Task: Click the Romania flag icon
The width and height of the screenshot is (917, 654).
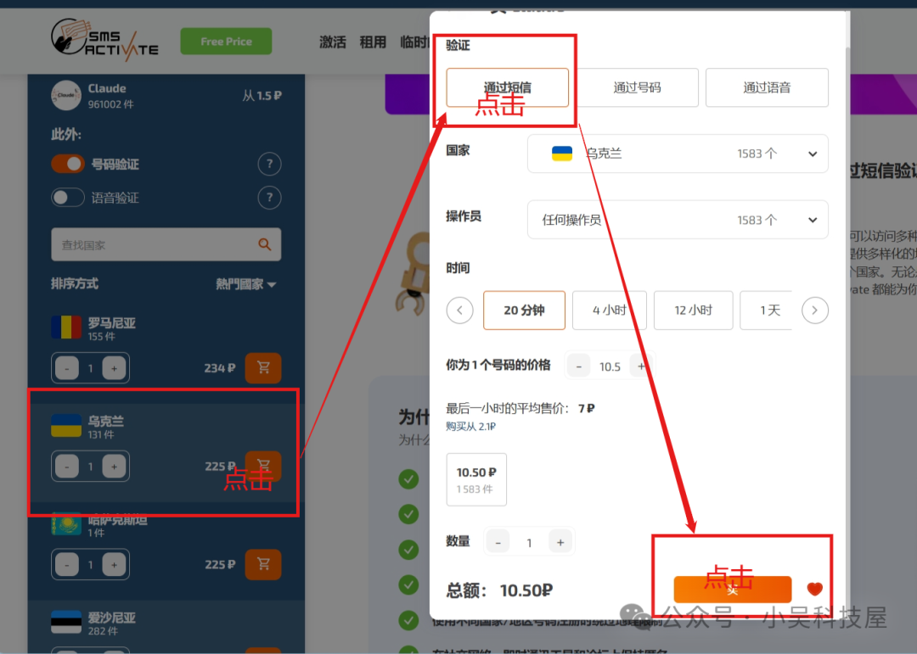Action: coord(66,327)
